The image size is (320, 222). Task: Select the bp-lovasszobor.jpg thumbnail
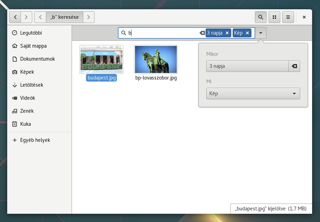[156, 59]
